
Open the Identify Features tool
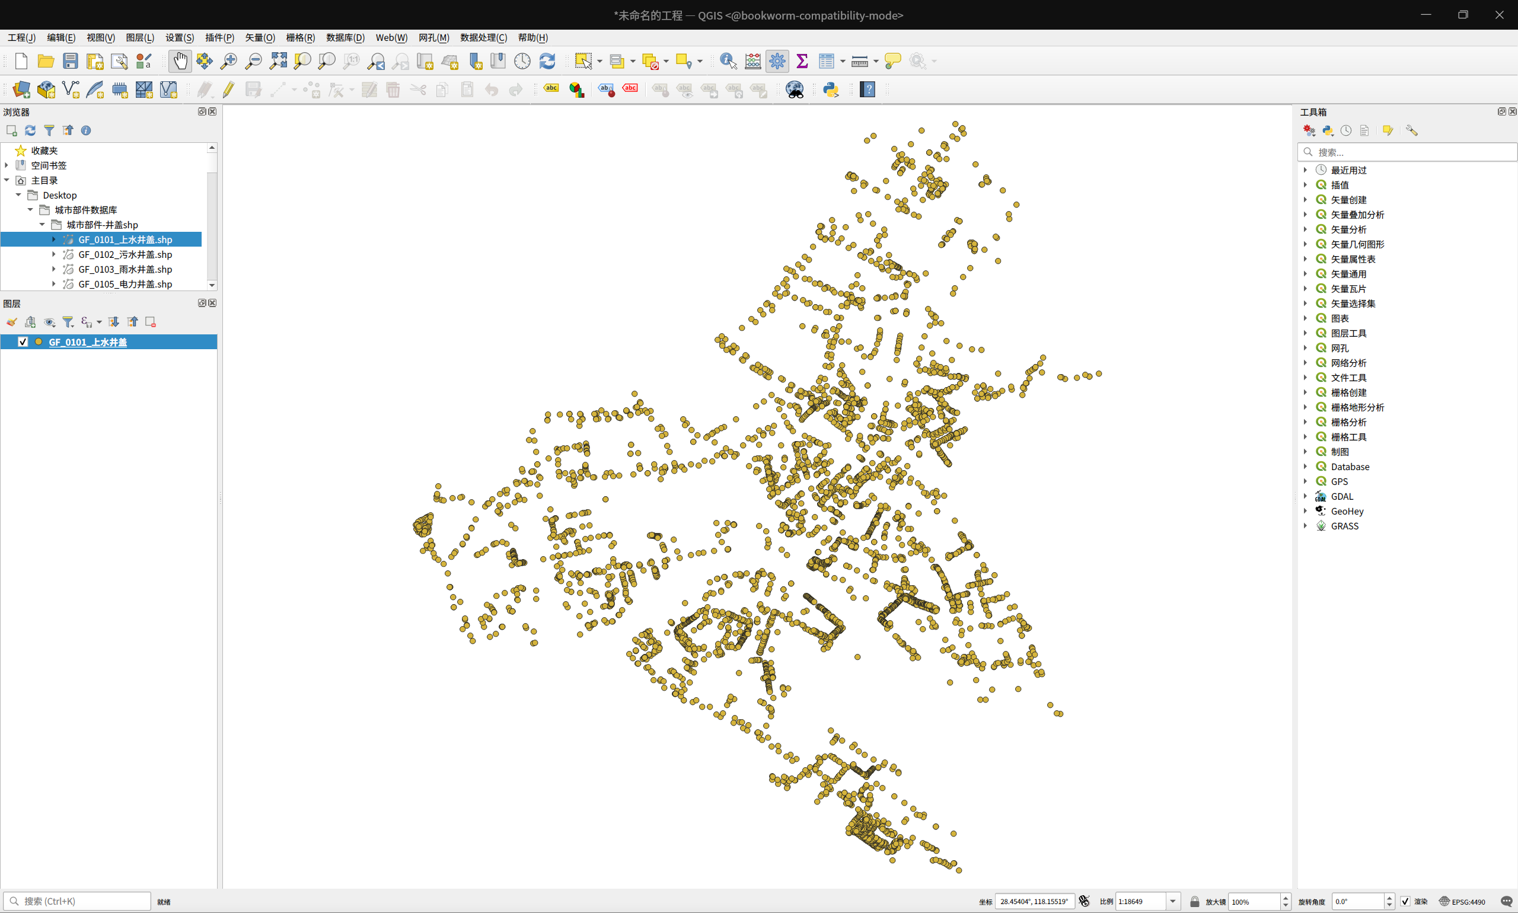coord(728,61)
